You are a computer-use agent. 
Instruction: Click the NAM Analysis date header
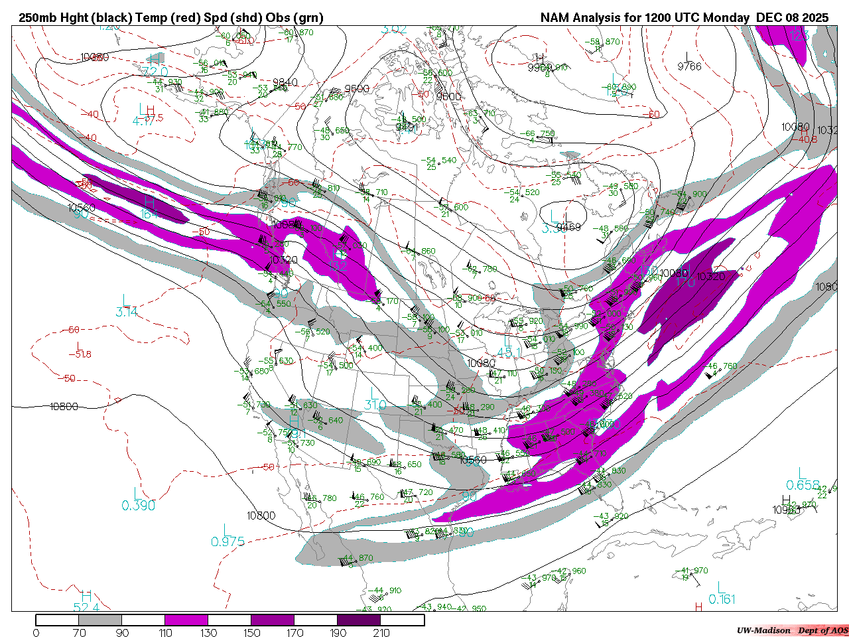point(684,17)
